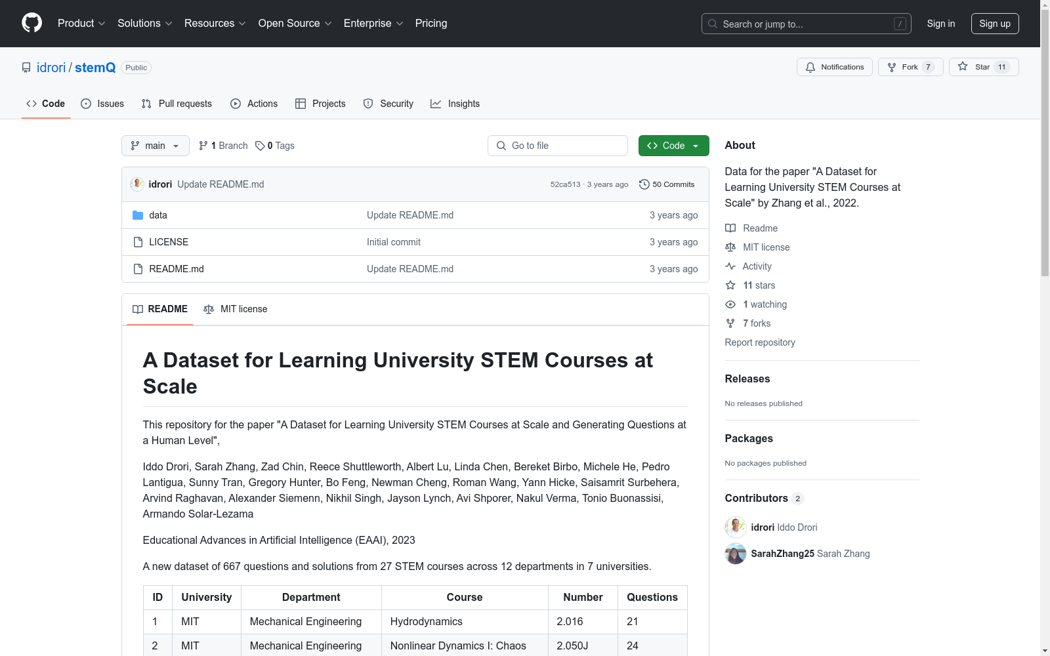Open the data folder icon
Screen dimensions: 1050x656
pyautogui.click(x=138, y=215)
